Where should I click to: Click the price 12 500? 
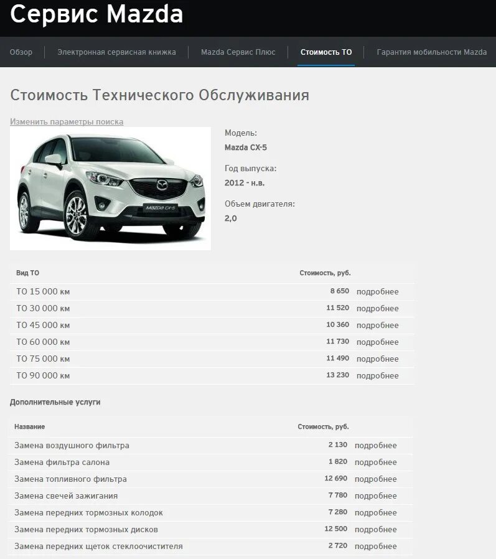coord(335,528)
